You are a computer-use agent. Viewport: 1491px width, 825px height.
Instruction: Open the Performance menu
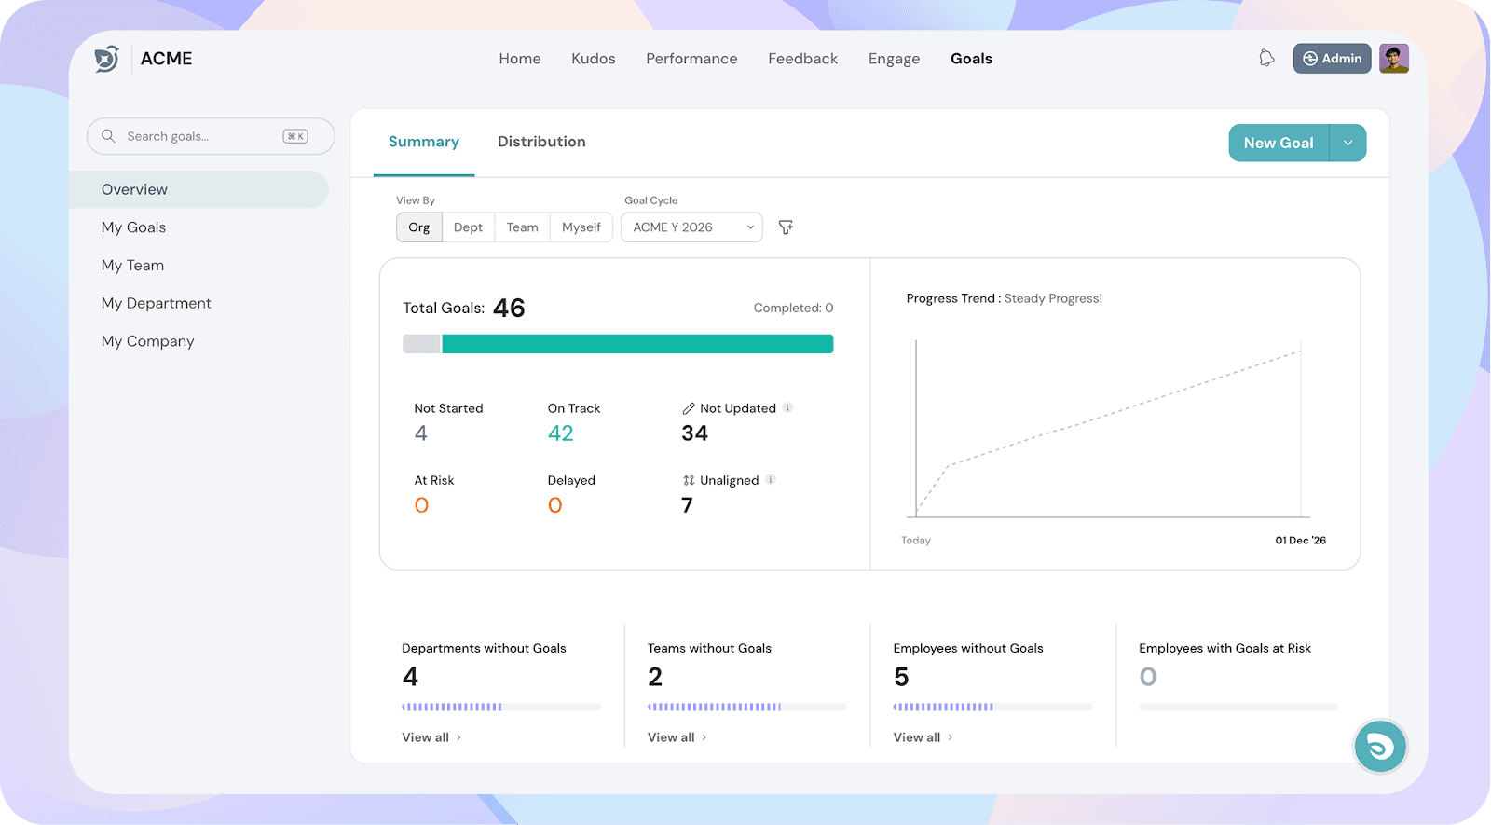(691, 59)
